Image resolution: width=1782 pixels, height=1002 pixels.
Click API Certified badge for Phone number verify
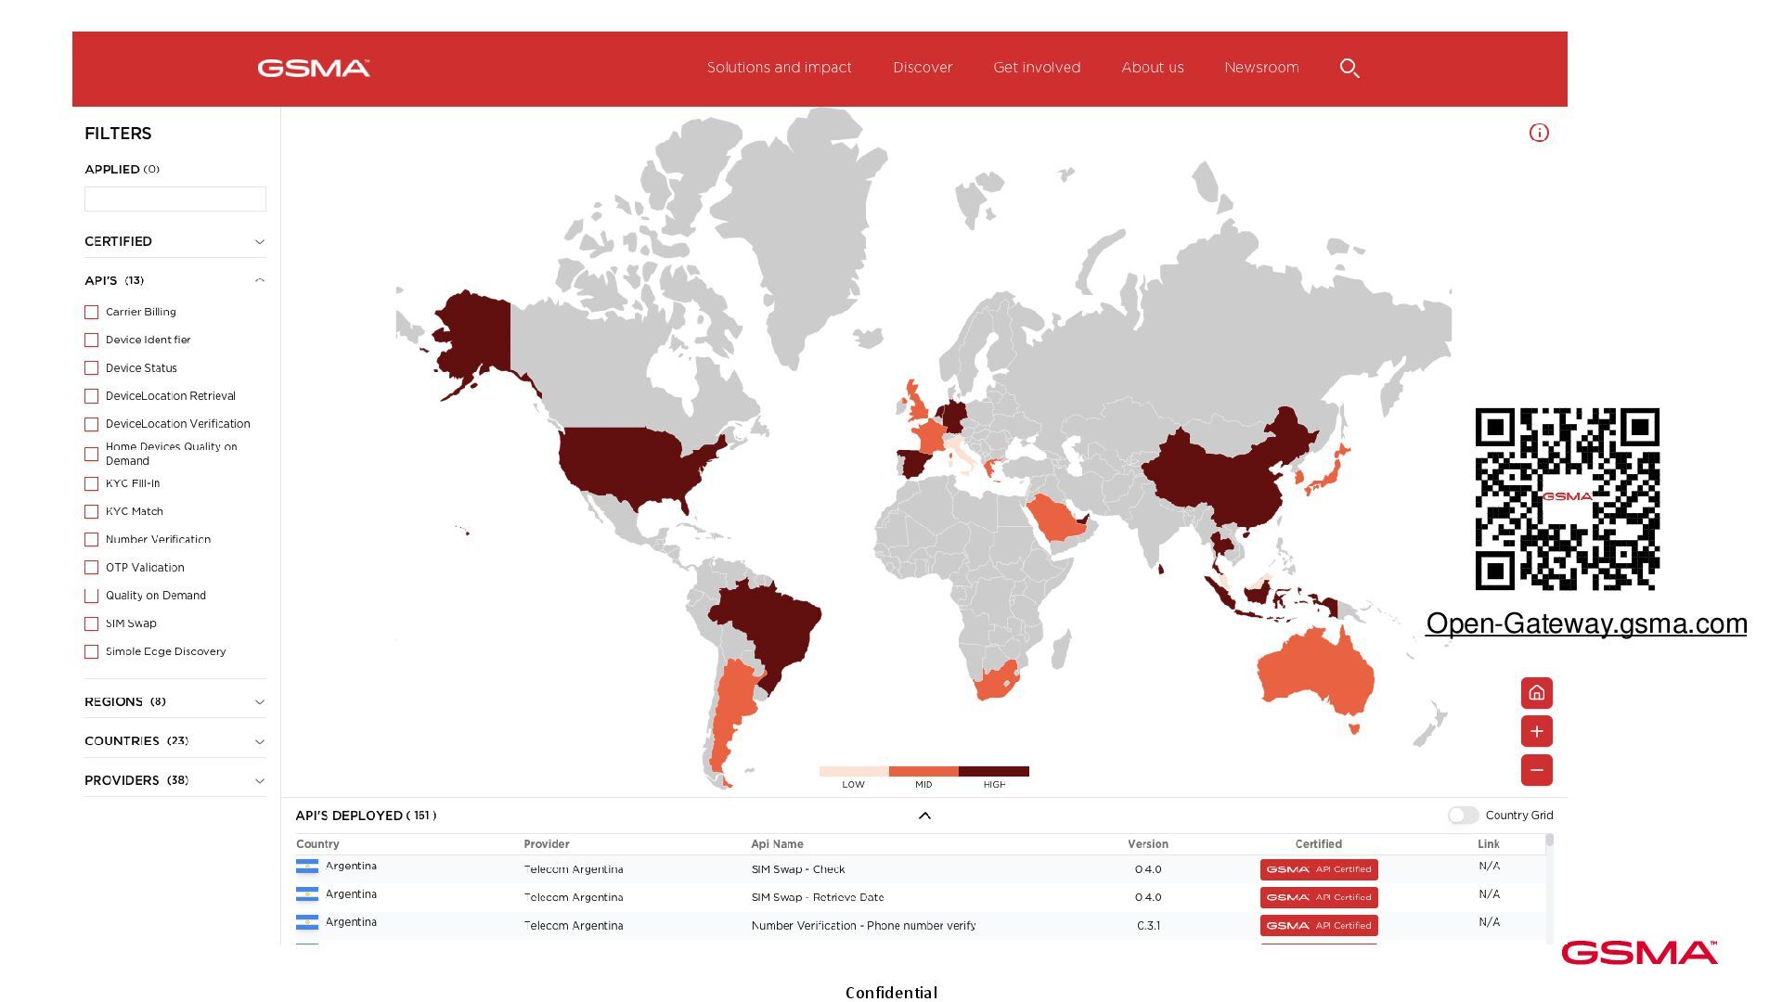pyautogui.click(x=1319, y=925)
